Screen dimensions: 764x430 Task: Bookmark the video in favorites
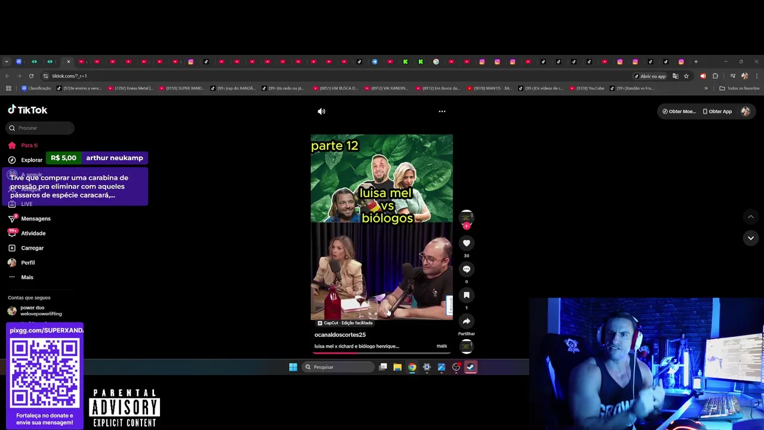(466, 295)
